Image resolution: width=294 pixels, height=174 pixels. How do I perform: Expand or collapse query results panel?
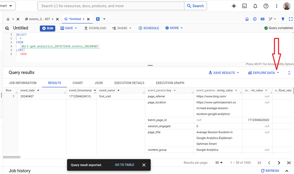point(289,73)
